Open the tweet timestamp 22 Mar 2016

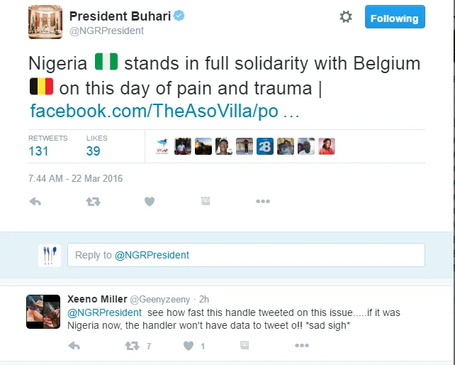pyautogui.click(x=75, y=178)
